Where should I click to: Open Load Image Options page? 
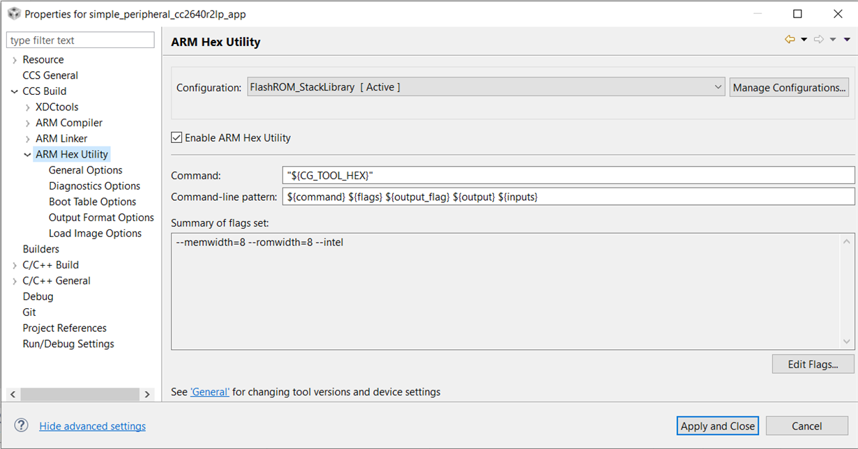point(95,234)
